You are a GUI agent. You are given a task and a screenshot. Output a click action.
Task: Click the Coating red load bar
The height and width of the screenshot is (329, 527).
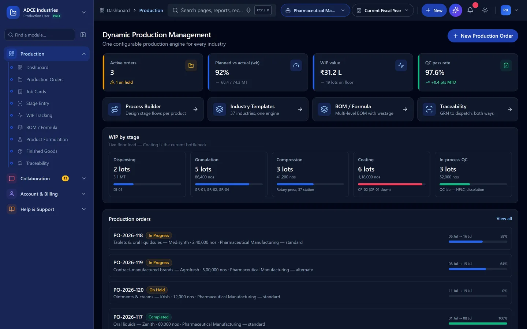390,184
